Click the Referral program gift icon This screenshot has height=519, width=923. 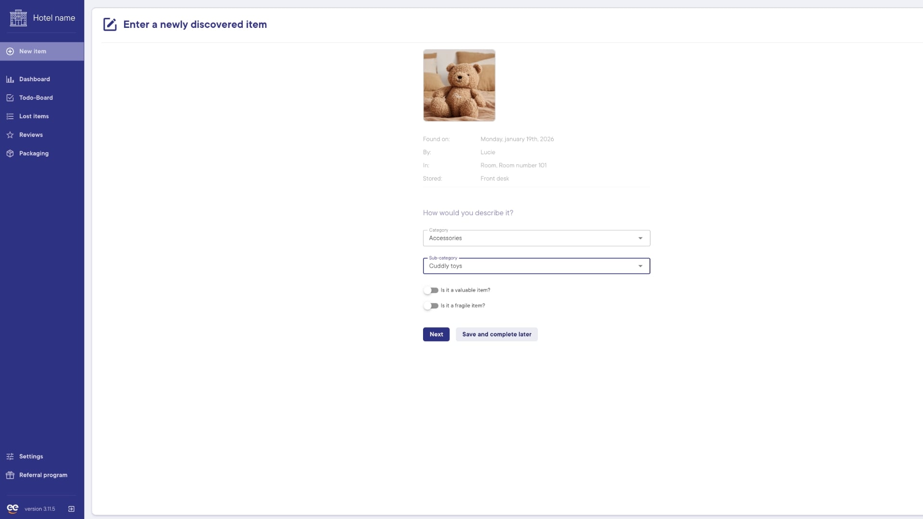tap(10, 475)
